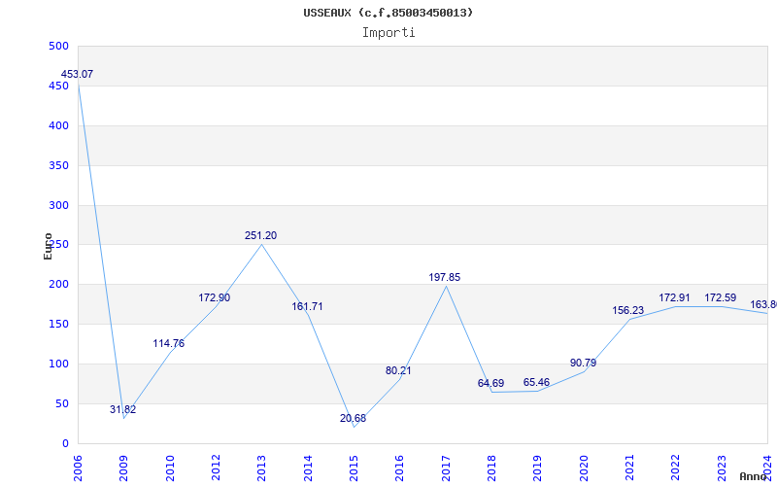
Task: Select the 31.82 data label
Action: point(123,409)
